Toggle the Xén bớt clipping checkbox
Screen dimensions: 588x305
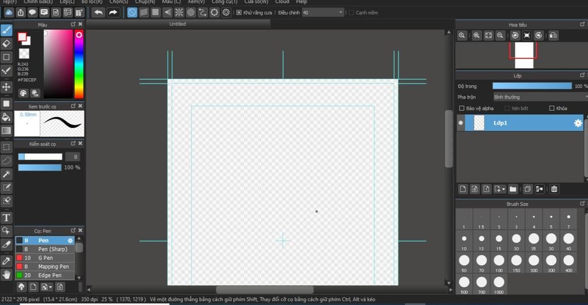[507, 108]
